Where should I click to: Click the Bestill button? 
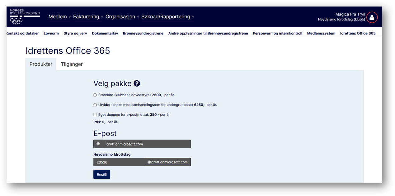pyautogui.click(x=102, y=175)
